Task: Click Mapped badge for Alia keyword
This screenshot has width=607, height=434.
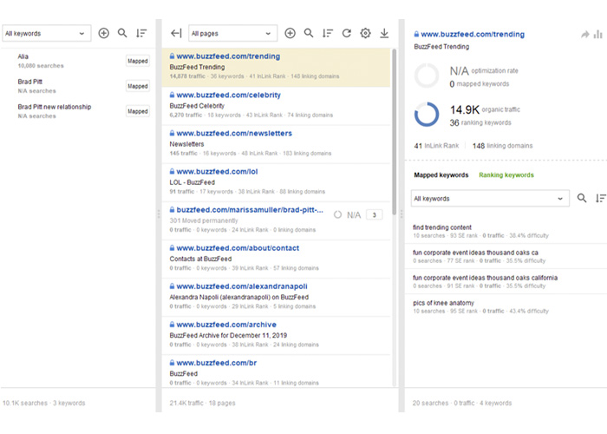Action: click(138, 62)
